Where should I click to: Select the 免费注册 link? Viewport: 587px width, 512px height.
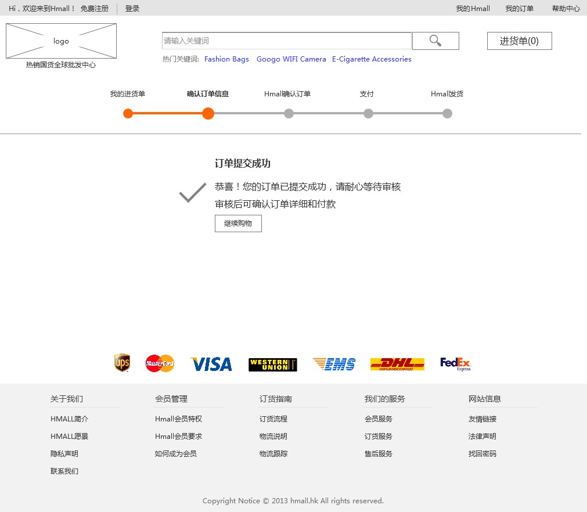[x=94, y=9]
